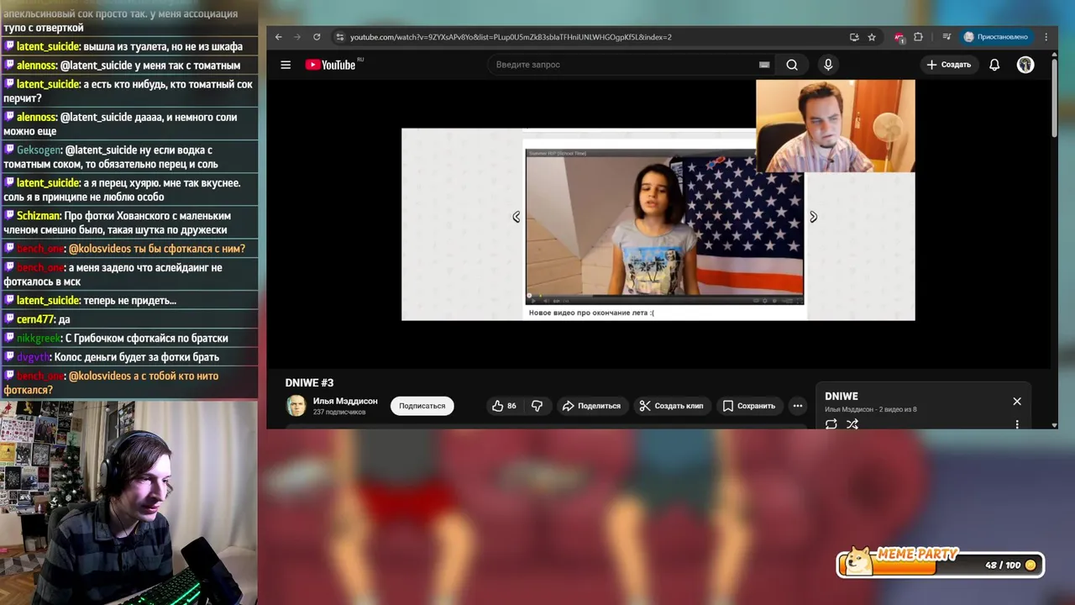This screenshot has width=1075, height=605.
Task: Toggle playlist shuffle in DNIWE panel
Action: point(852,424)
